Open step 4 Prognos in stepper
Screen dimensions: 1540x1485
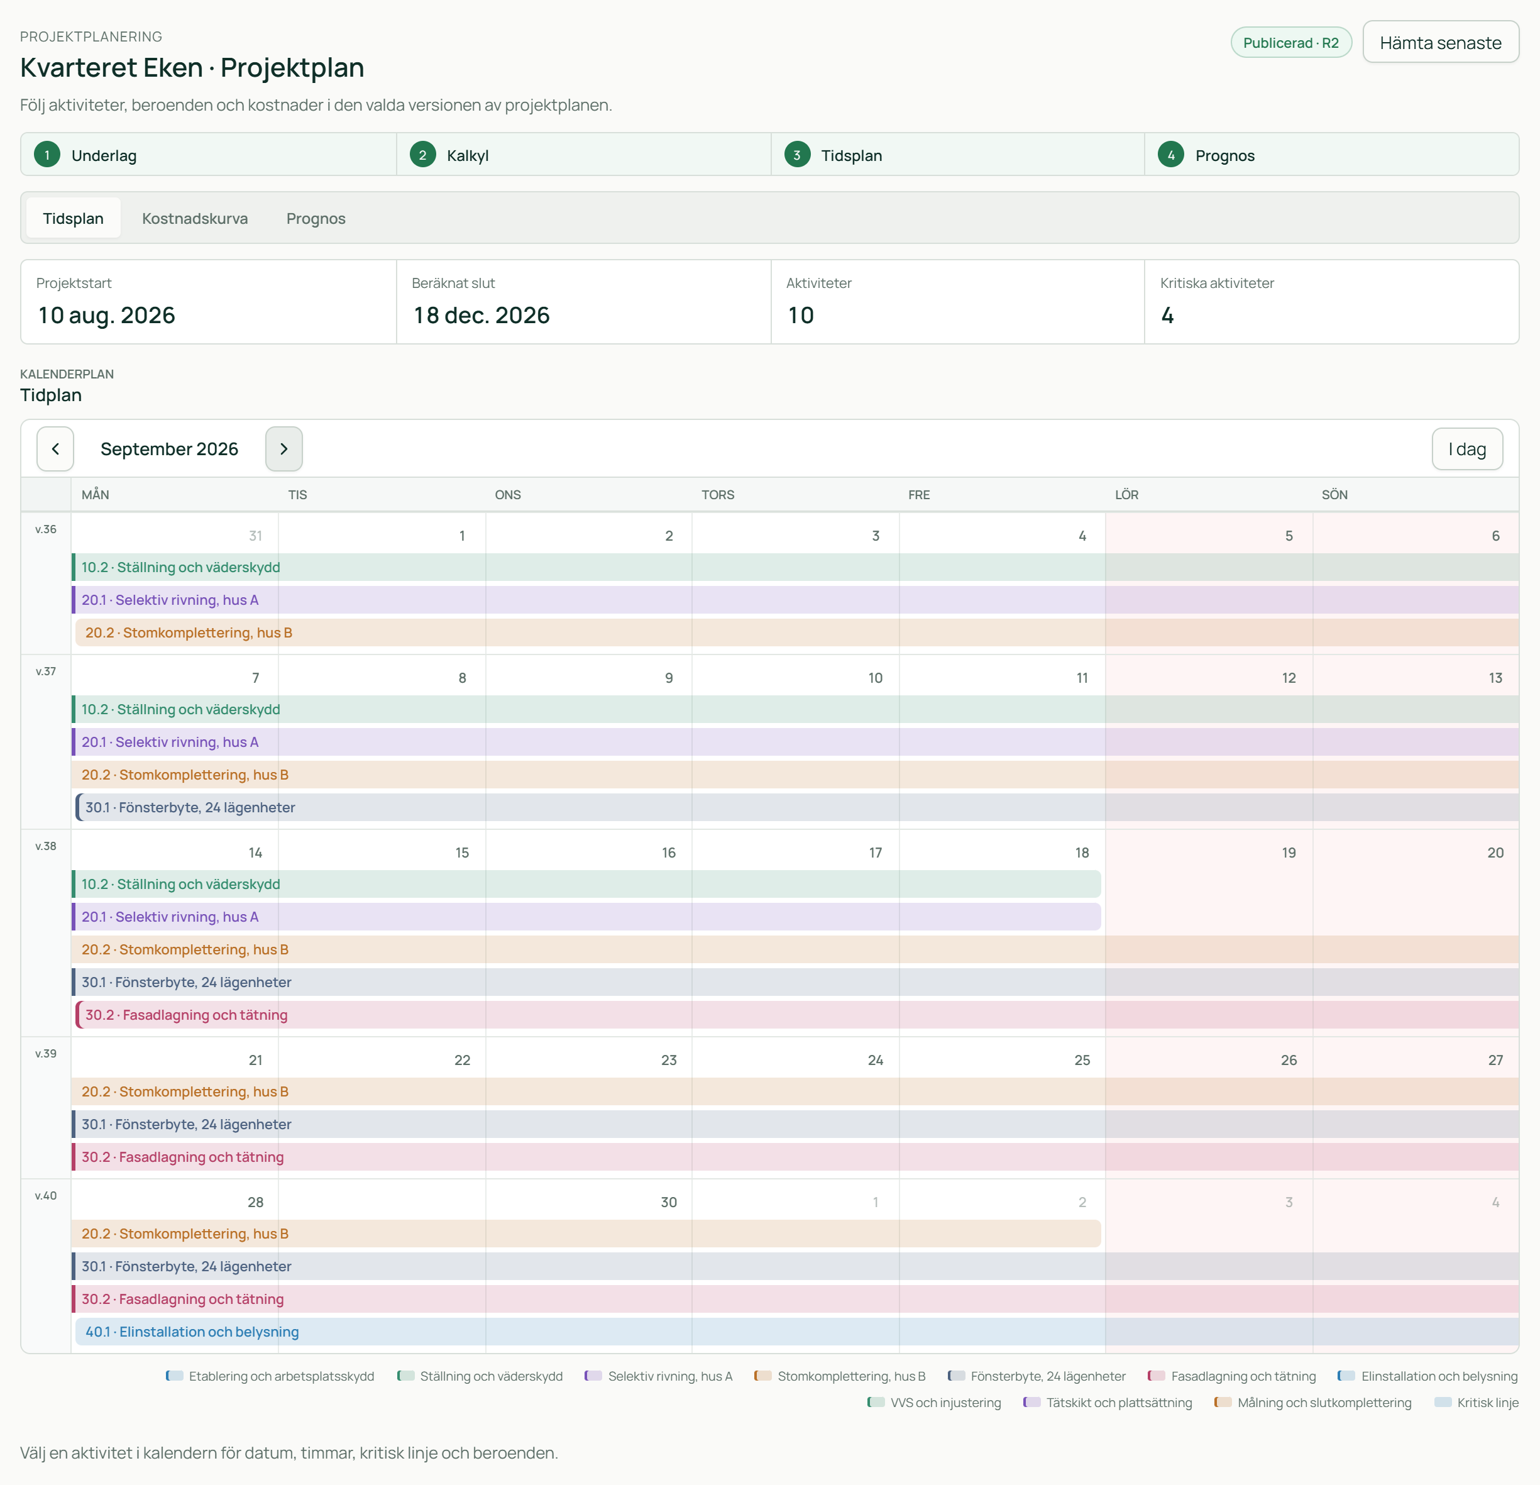1331,155
